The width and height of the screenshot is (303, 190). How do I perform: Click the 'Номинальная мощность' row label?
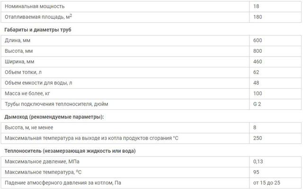pos(35,6)
